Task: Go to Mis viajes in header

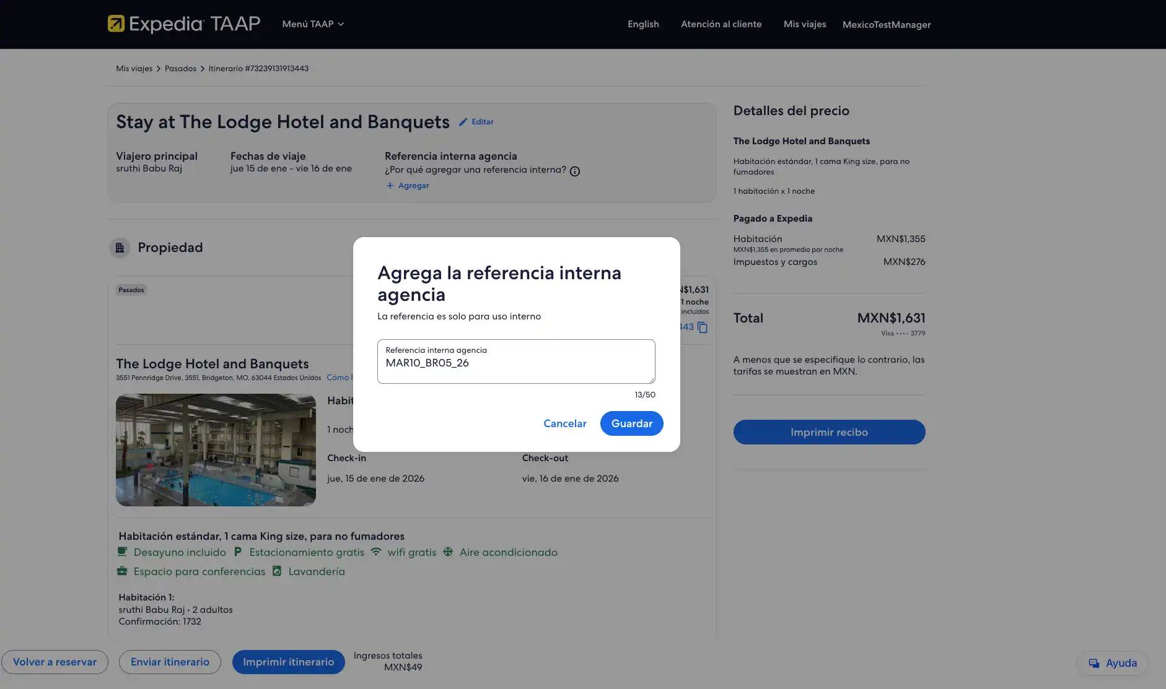Action: pos(805,24)
